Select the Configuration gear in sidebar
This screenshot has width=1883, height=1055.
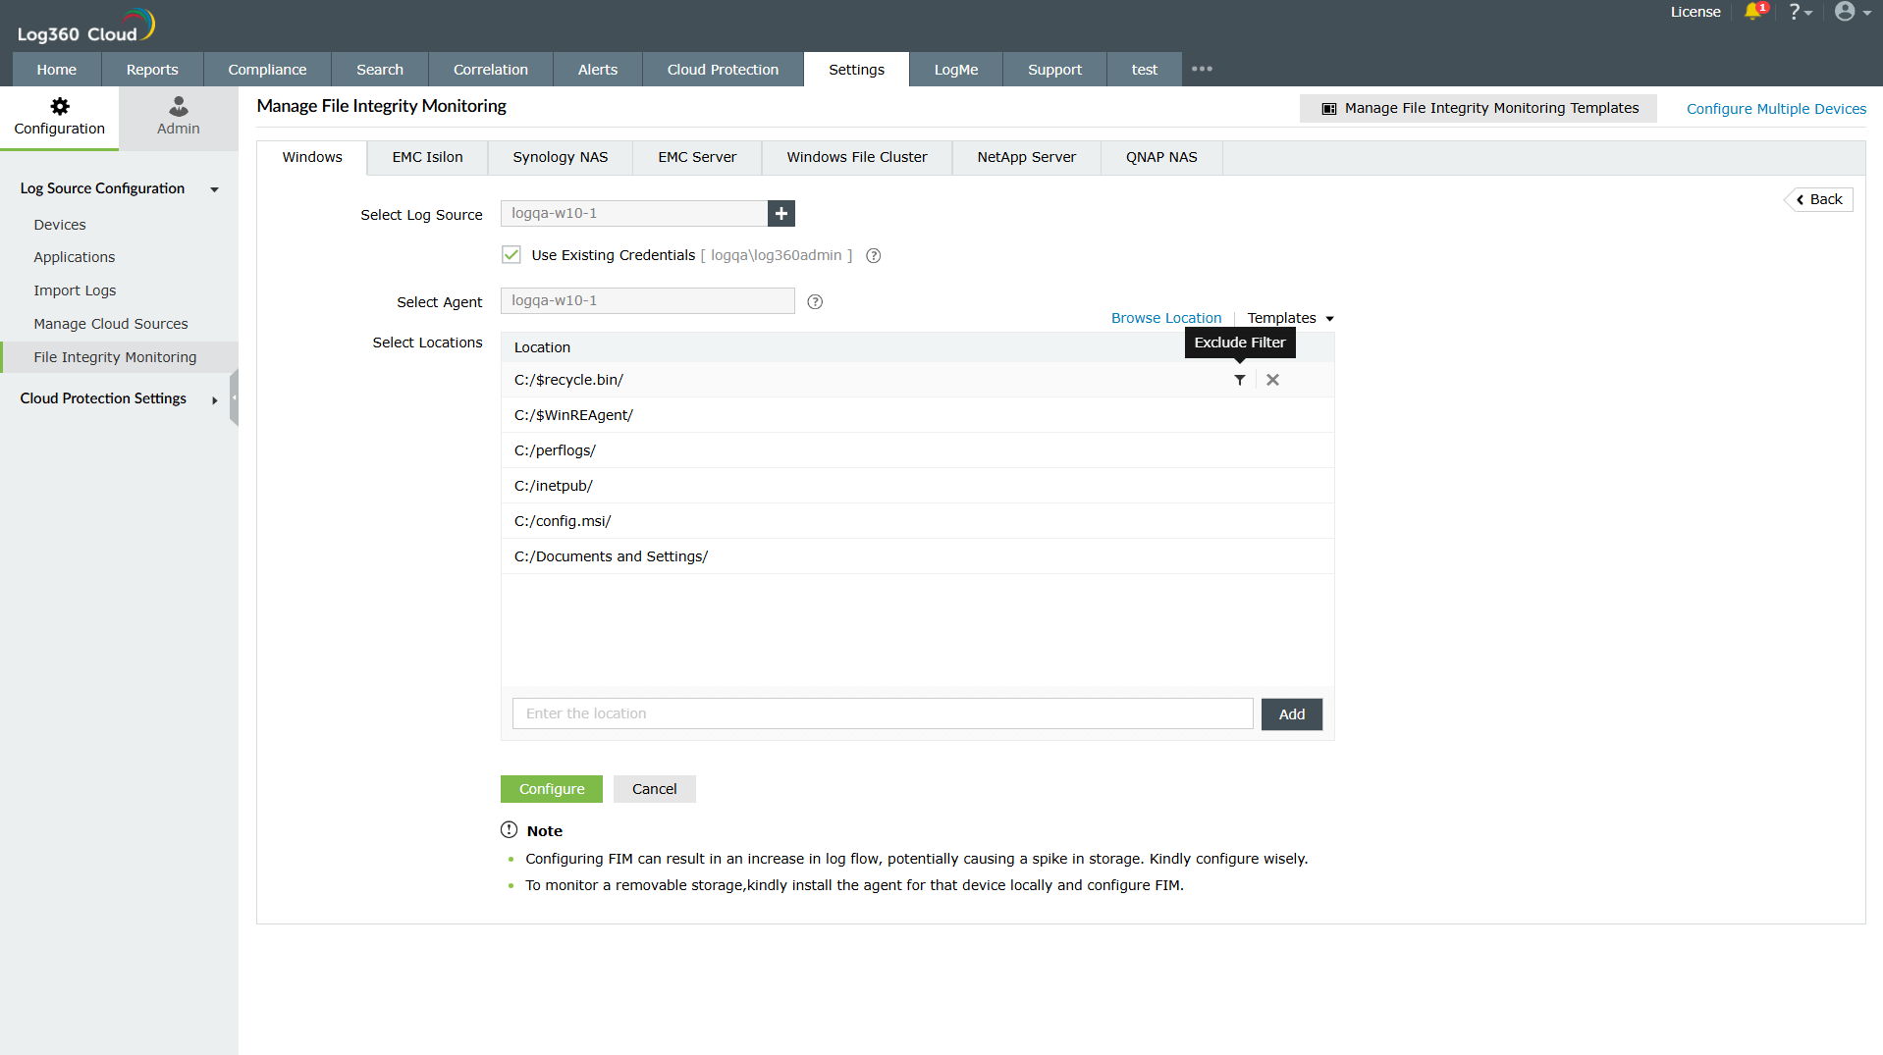coord(59,117)
